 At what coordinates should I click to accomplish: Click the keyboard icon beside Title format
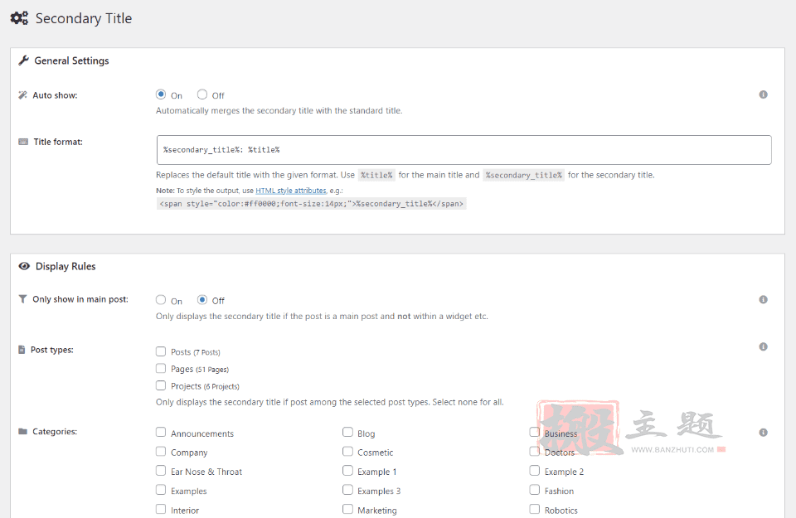(23, 142)
